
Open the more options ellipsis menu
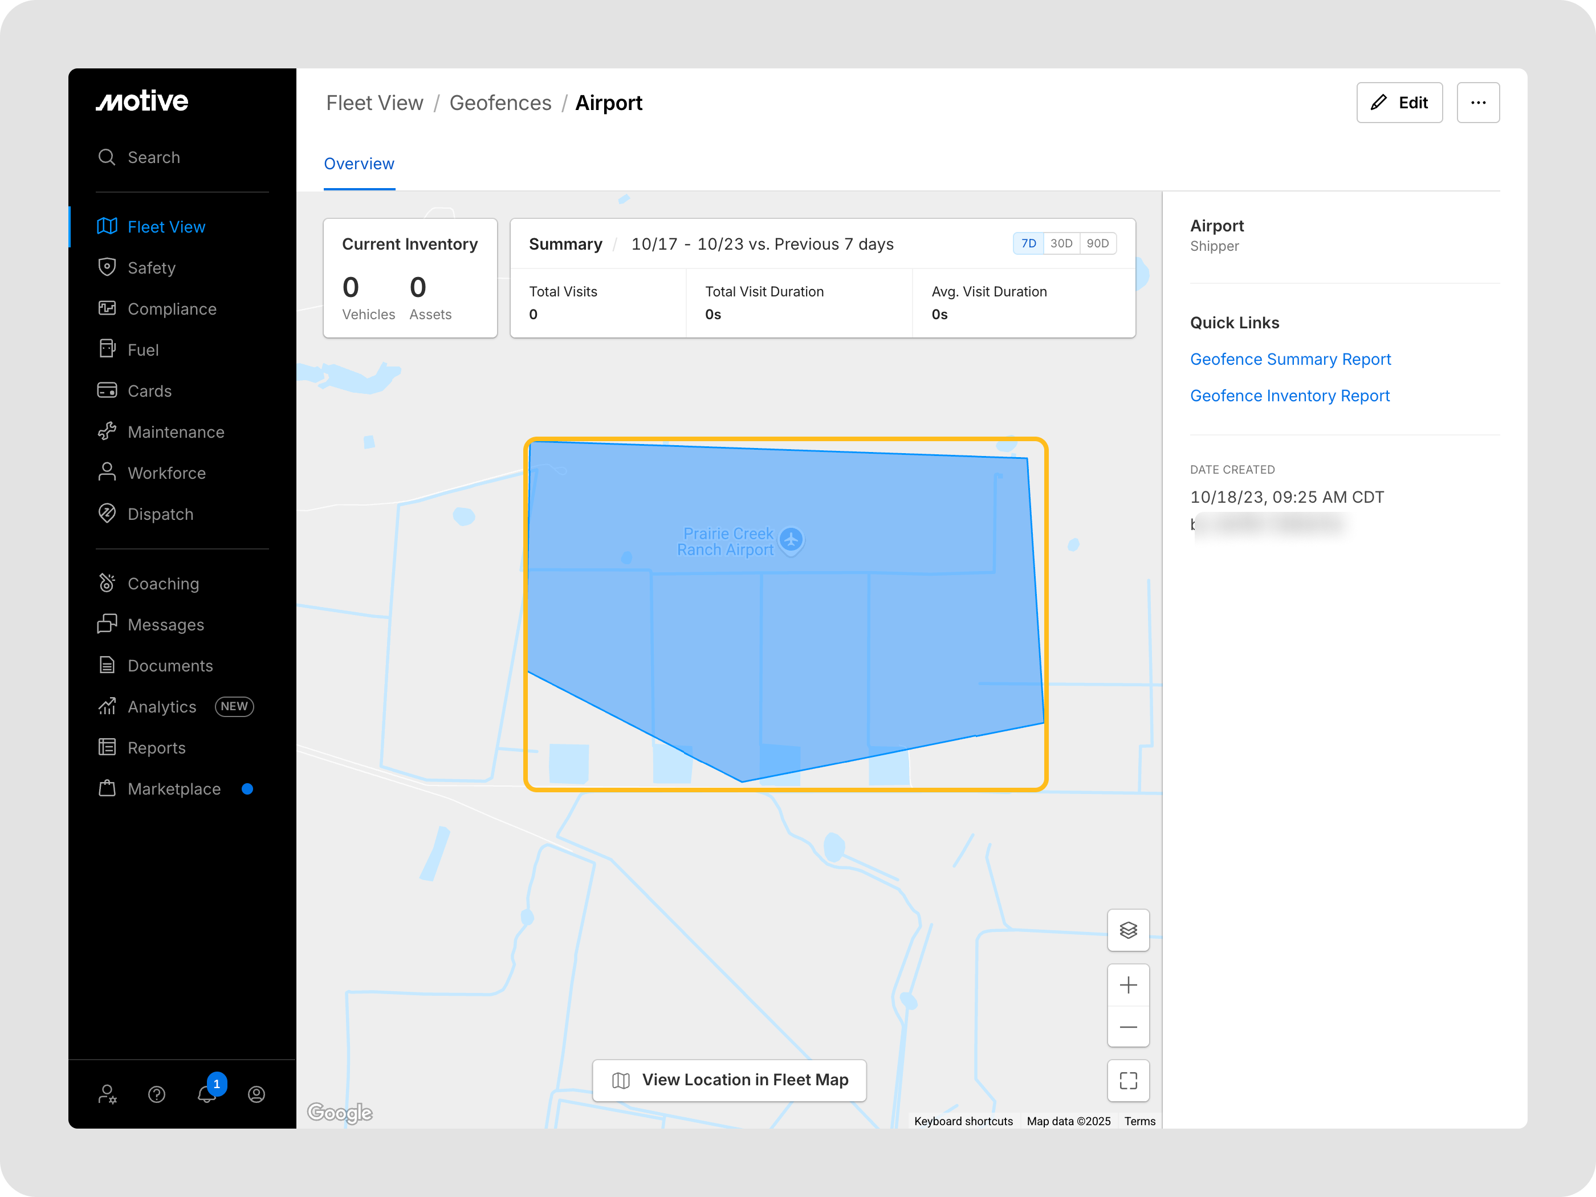[1477, 103]
